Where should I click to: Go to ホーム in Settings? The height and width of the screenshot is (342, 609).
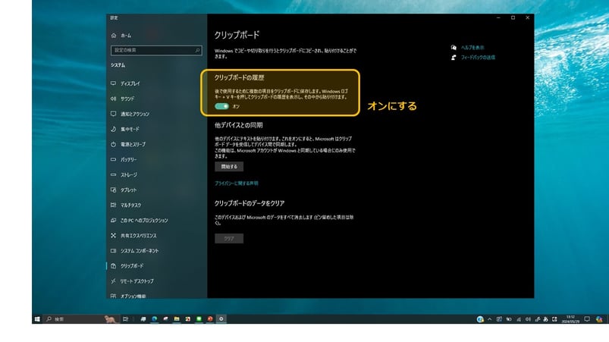coord(121,36)
